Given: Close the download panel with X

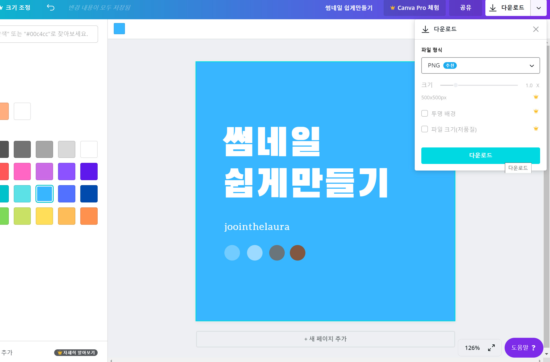Looking at the screenshot, I should coord(536,29).
